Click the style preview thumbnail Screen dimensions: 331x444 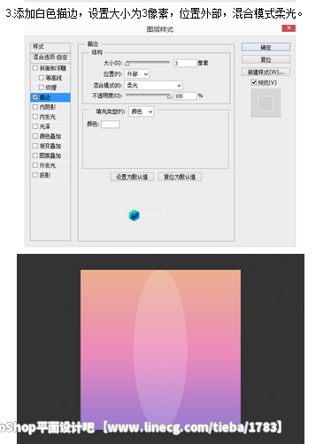click(266, 103)
